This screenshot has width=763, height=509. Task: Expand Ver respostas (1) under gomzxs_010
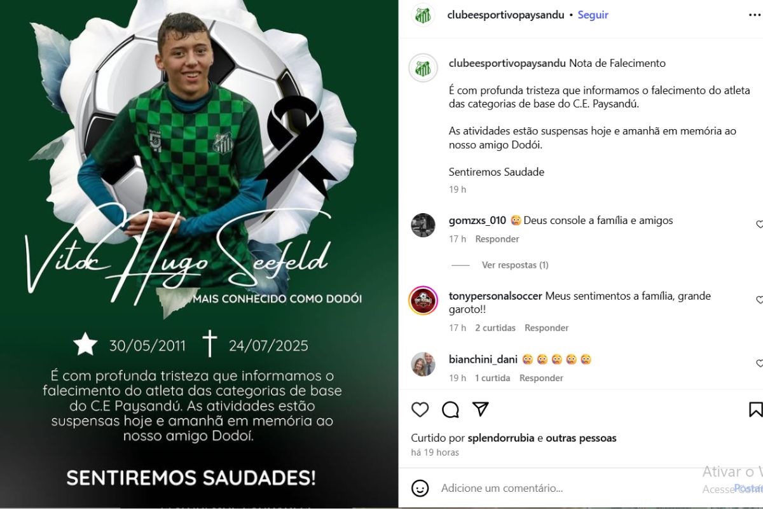515,265
